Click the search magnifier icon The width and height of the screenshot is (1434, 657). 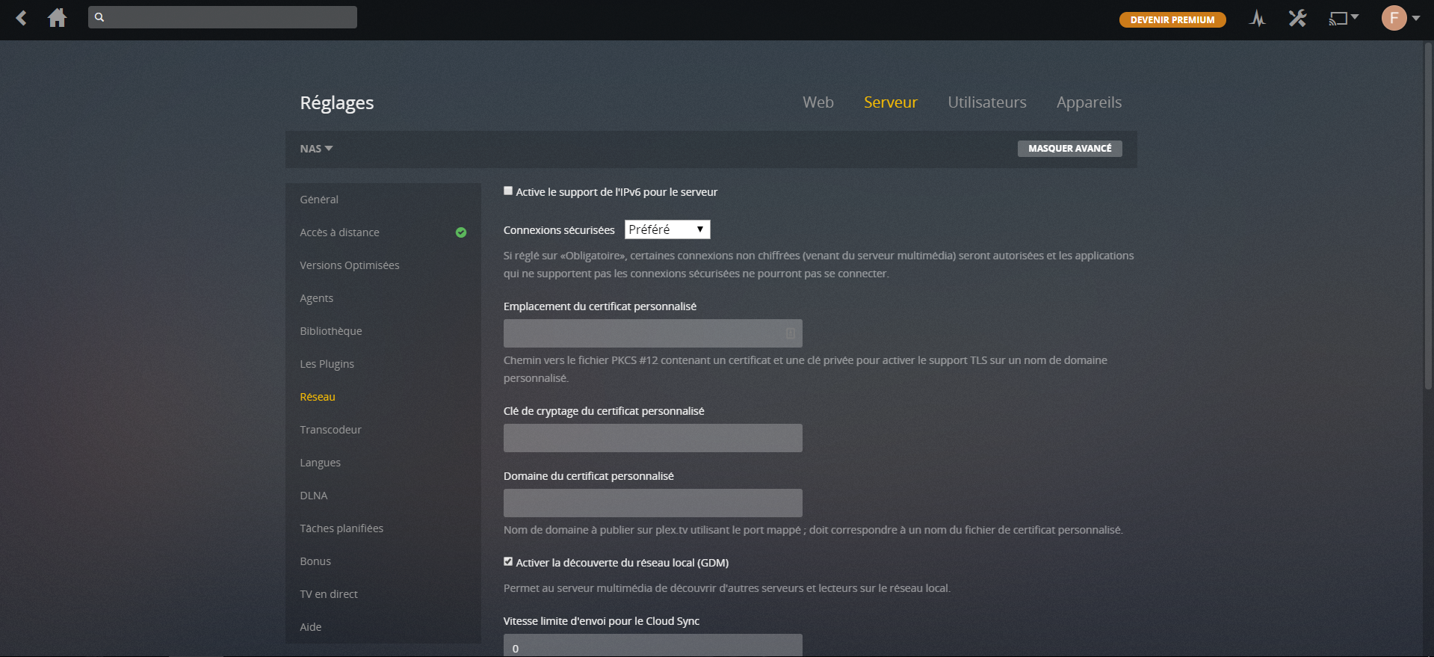coord(99,17)
